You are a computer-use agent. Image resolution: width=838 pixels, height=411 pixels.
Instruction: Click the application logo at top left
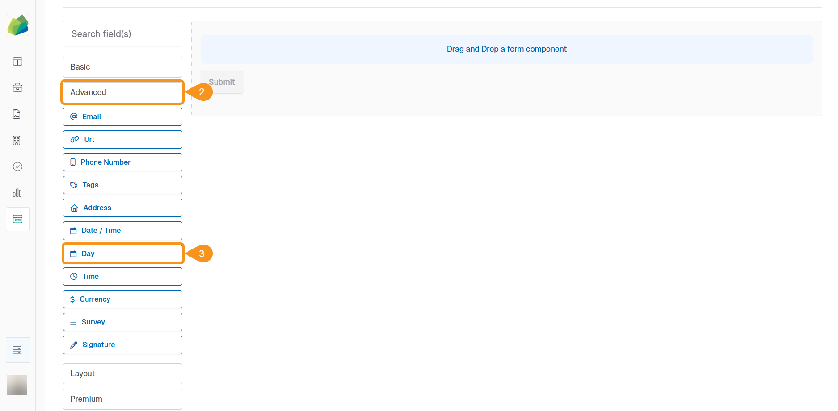point(17,25)
